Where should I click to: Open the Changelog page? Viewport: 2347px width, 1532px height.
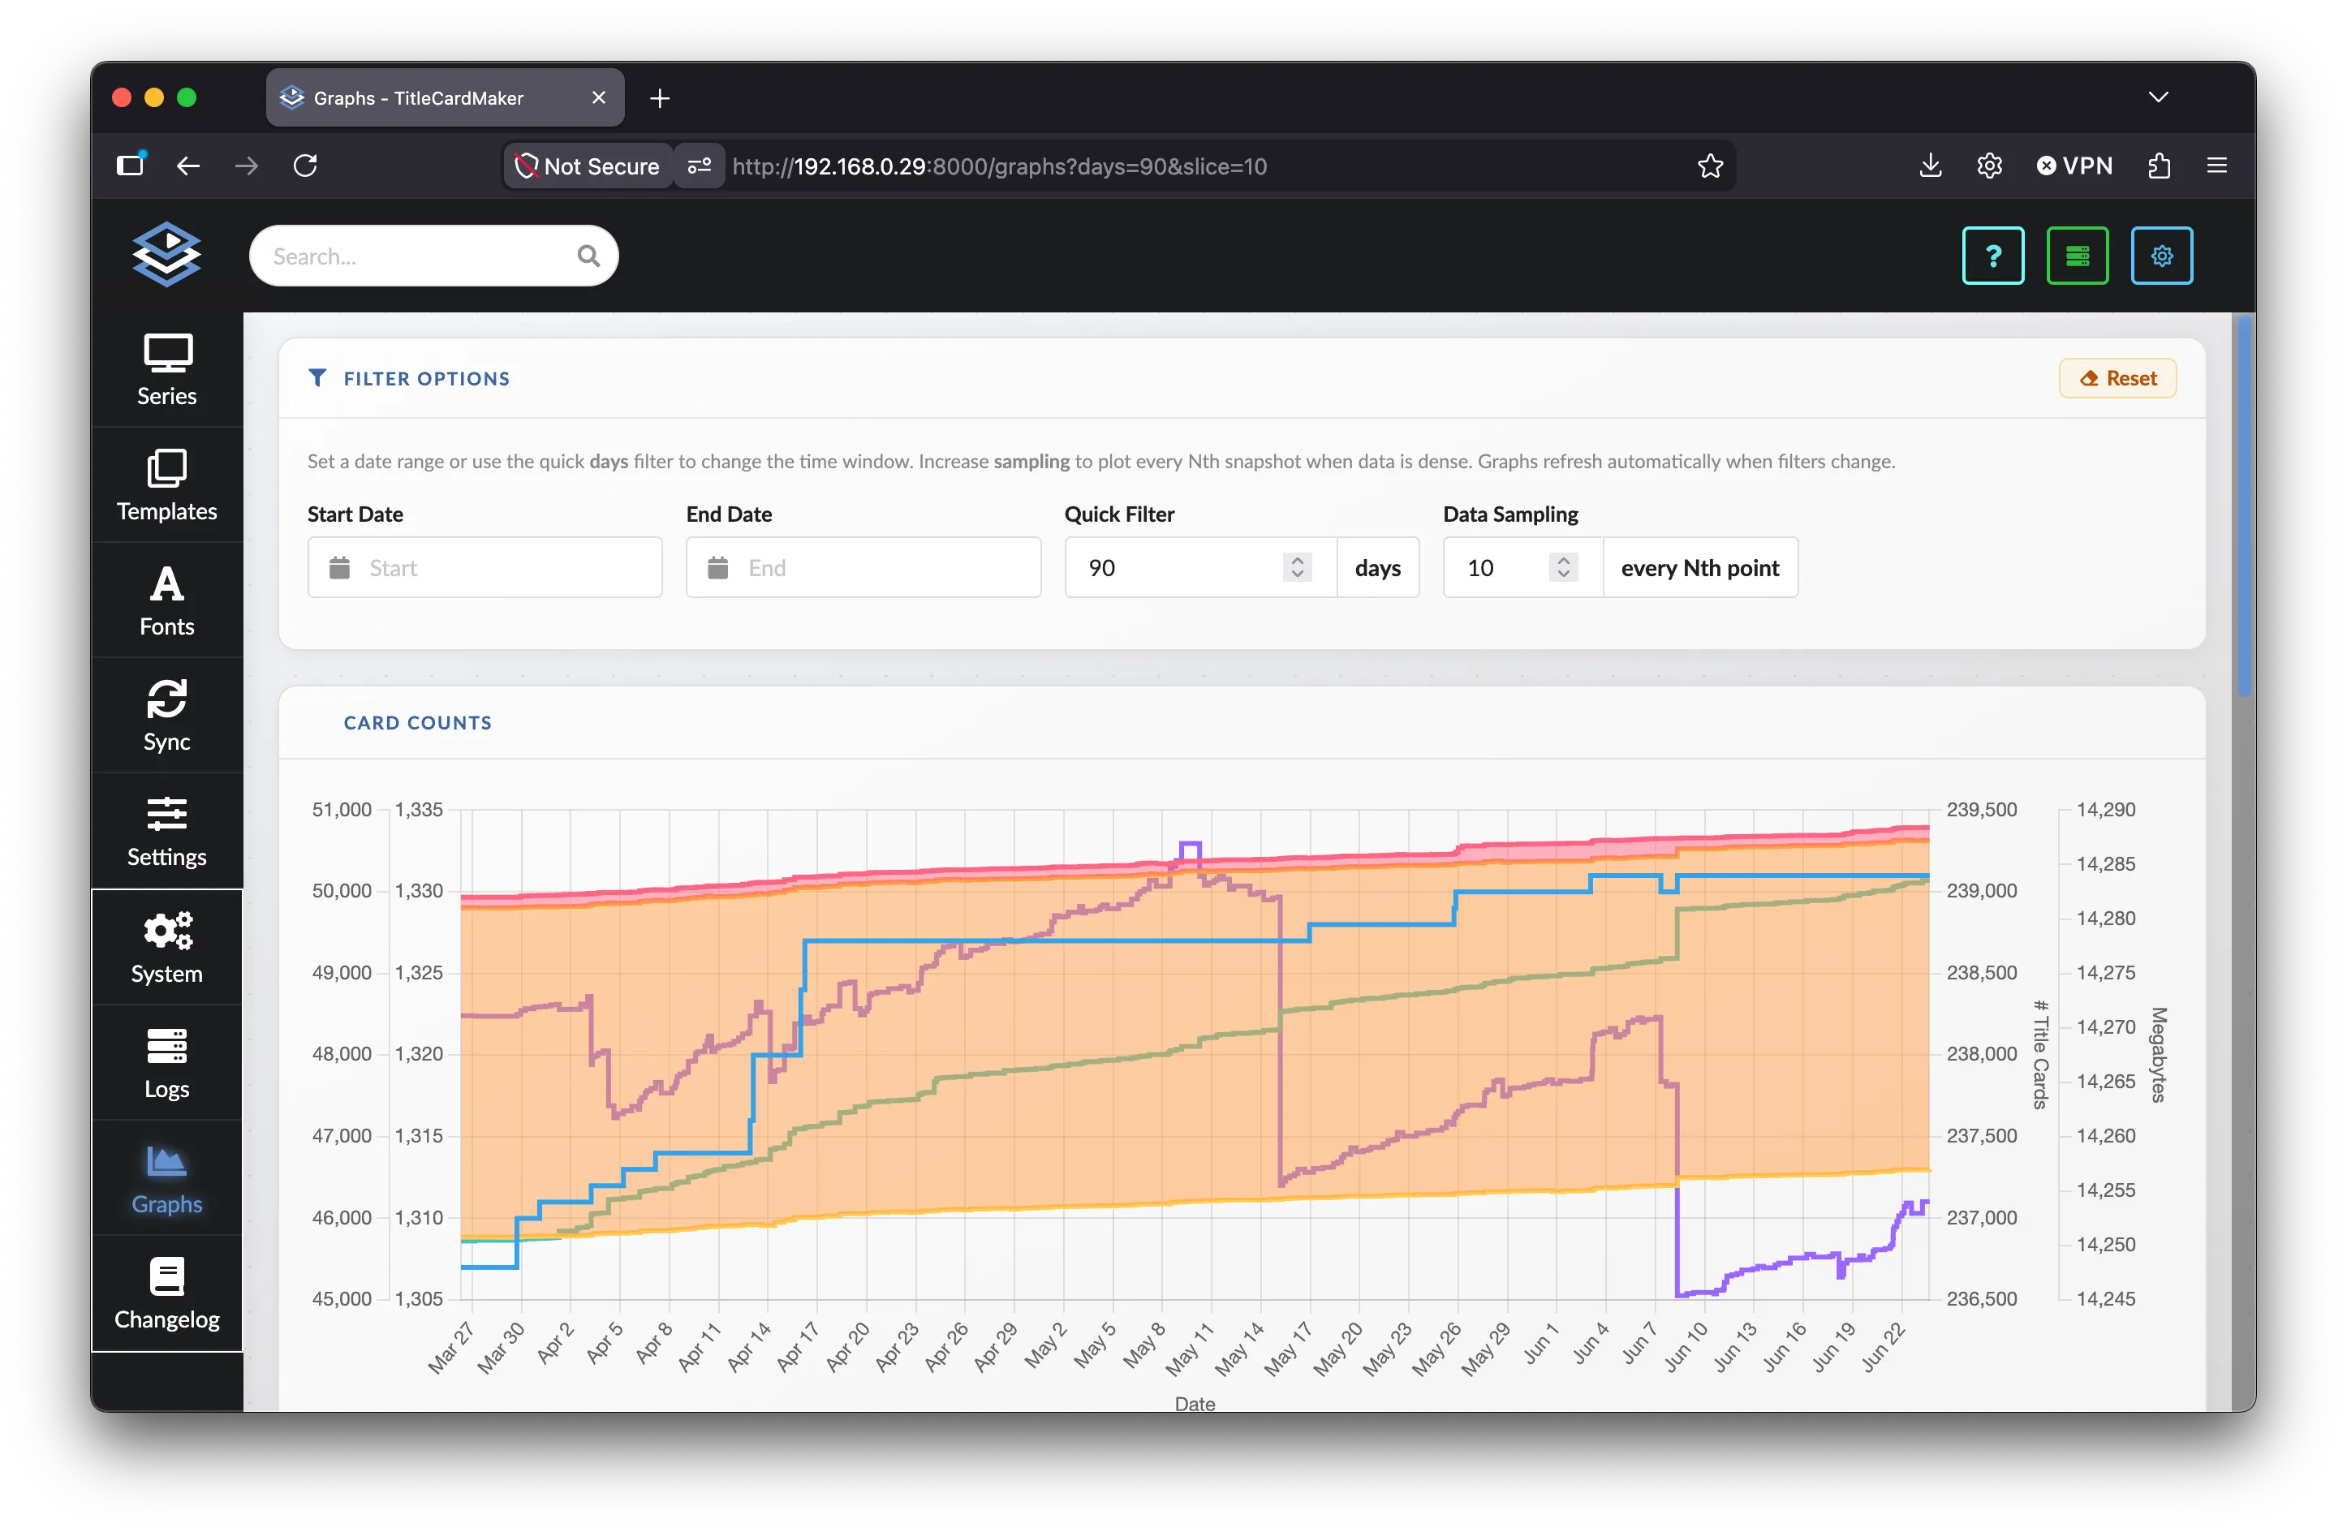pyautogui.click(x=166, y=1293)
